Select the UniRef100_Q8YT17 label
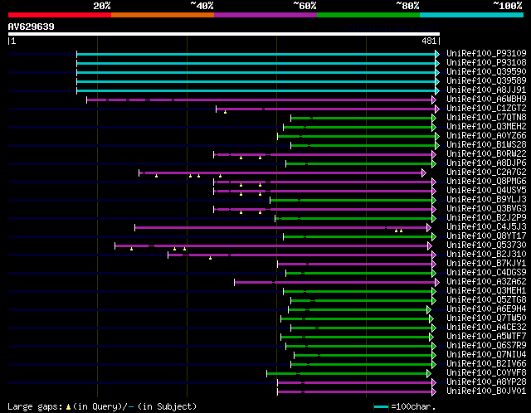The width and height of the screenshot is (531, 413). pos(486,236)
